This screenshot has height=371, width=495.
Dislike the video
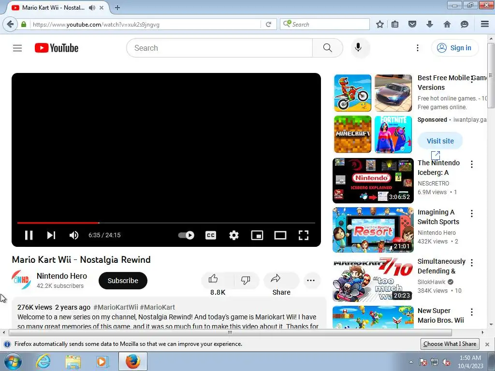tap(246, 280)
